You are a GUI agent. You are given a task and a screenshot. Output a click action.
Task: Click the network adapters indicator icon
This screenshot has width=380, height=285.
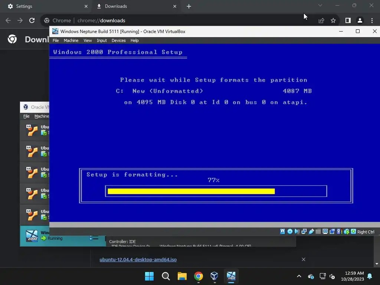click(304, 232)
